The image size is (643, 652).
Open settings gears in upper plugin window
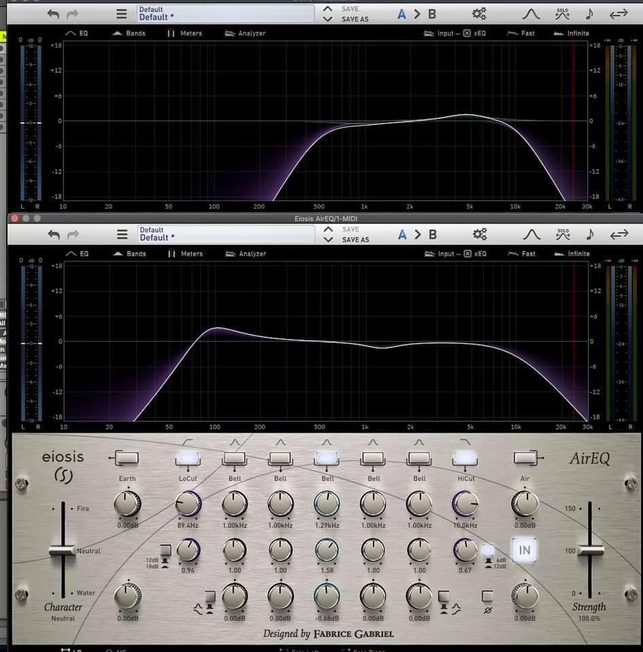click(479, 14)
